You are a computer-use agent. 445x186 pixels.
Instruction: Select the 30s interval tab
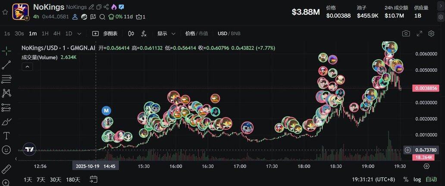(19, 34)
